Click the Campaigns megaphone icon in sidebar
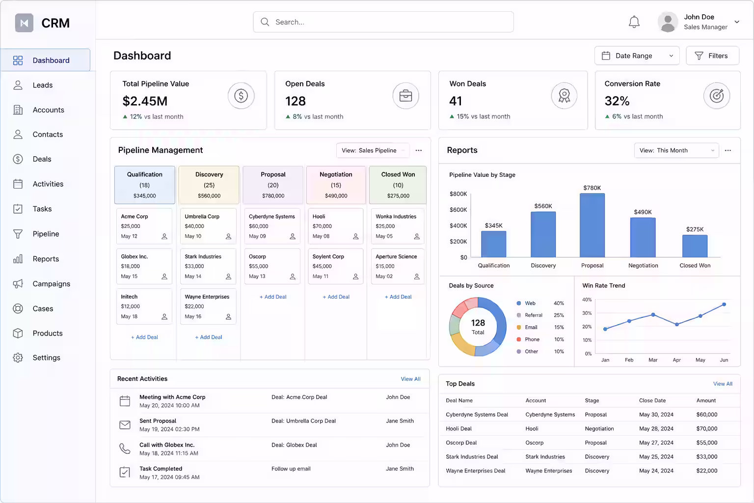The width and height of the screenshot is (754, 503). [18, 284]
